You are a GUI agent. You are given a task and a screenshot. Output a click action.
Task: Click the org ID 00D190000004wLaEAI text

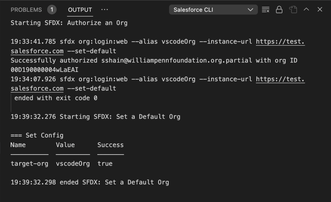coord(45,70)
